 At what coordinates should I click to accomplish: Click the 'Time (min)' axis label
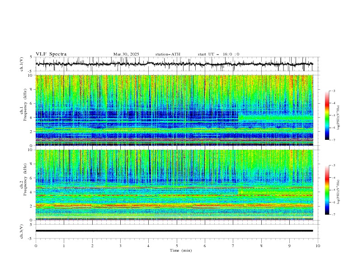tap(181, 250)
